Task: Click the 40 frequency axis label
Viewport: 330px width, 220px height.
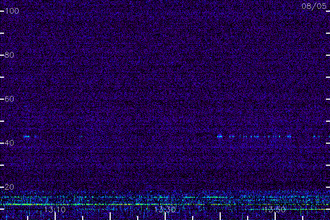Action: click(x=9, y=143)
